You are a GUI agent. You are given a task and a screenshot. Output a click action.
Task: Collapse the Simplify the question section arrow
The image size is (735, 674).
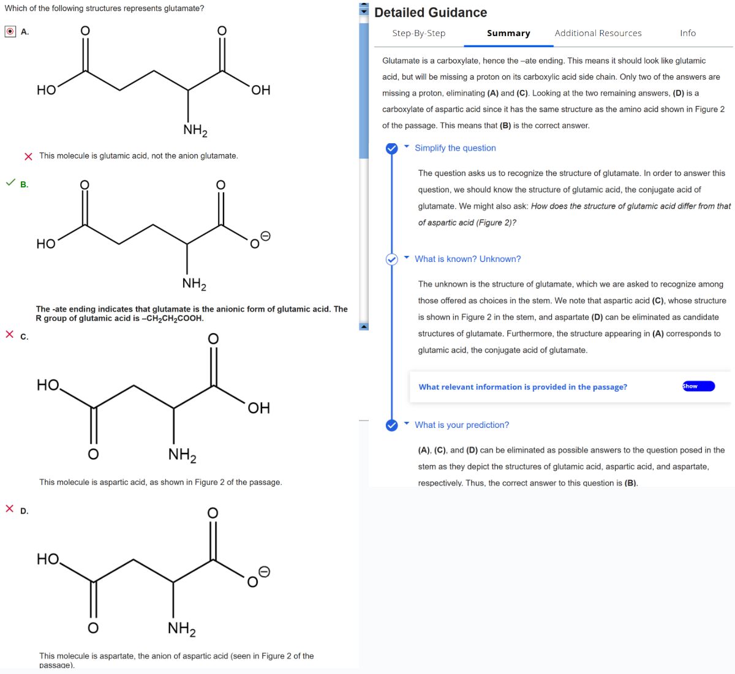click(407, 147)
